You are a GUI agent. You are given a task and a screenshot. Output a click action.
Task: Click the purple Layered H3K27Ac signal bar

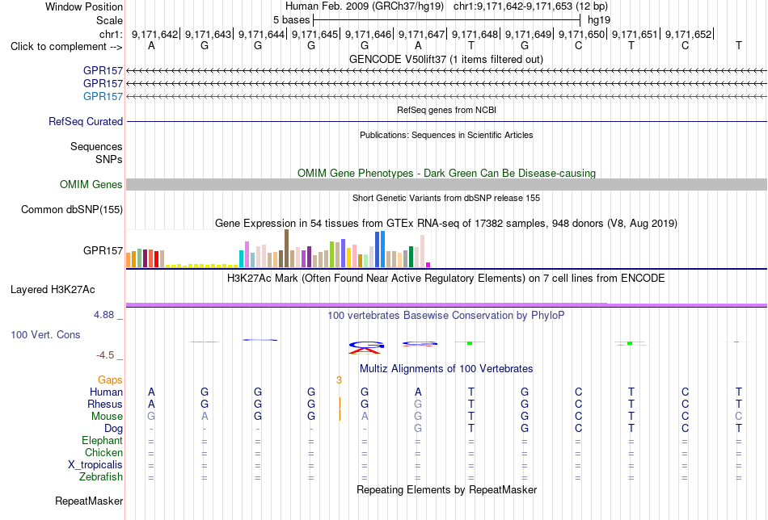tap(446, 304)
